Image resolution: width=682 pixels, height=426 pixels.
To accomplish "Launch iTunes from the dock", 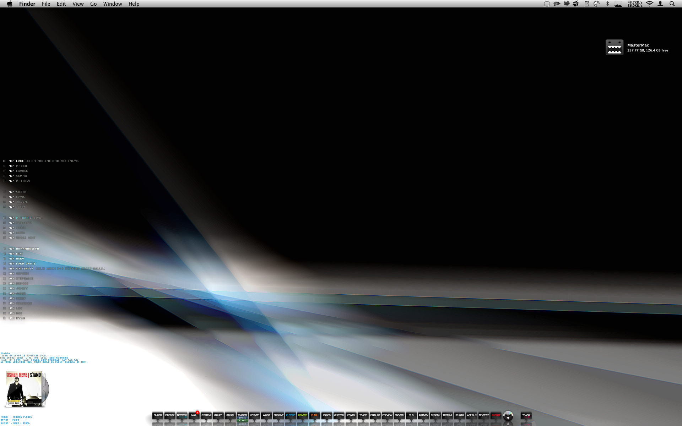I will (218, 415).
